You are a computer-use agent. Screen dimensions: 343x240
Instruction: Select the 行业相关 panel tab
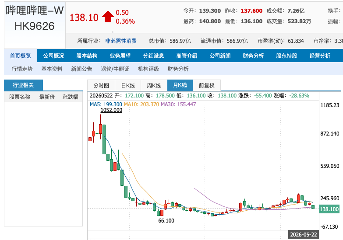coord(23,85)
